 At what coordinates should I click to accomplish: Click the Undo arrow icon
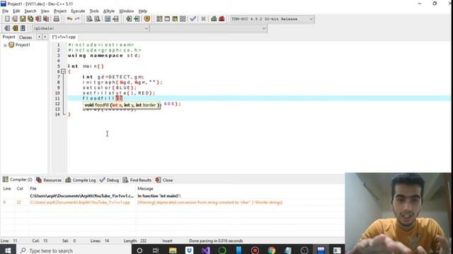pos(69,19)
